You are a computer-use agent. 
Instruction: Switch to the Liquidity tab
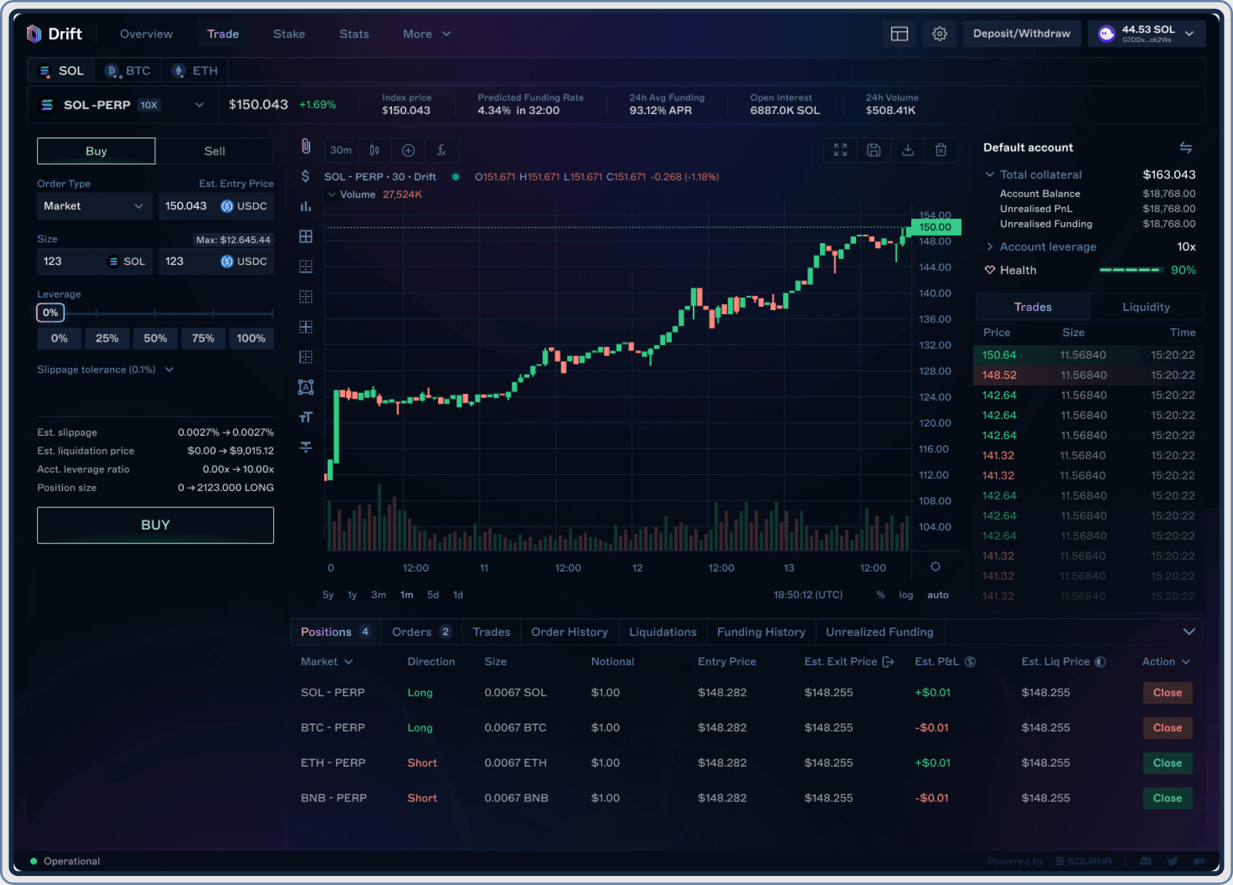coord(1145,307)
